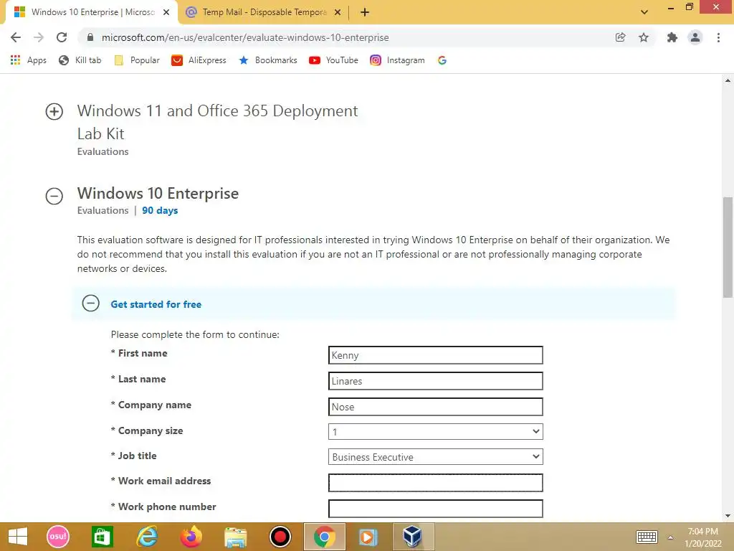
Task: Open the Popular bookmarks folder
Action: point(137,60)
